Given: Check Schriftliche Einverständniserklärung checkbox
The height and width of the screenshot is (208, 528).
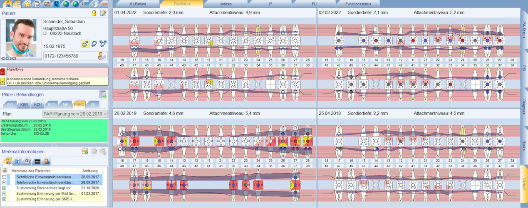Looking at the screenshot, I should pyautogui.click(x=5, y=177).
